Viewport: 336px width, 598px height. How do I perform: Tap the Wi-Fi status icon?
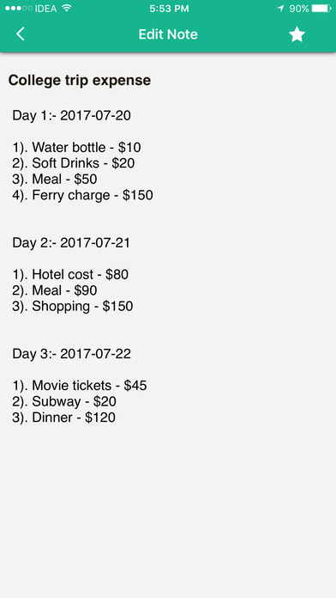pos(67,8)
